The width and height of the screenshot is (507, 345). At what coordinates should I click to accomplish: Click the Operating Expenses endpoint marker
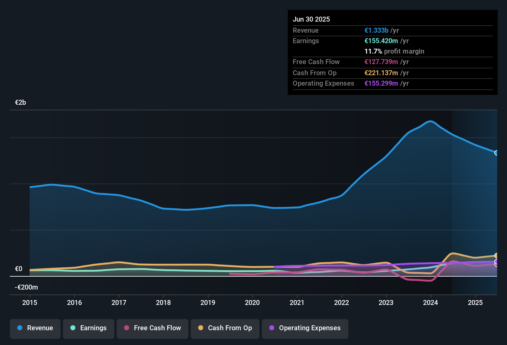pos(496,261)
